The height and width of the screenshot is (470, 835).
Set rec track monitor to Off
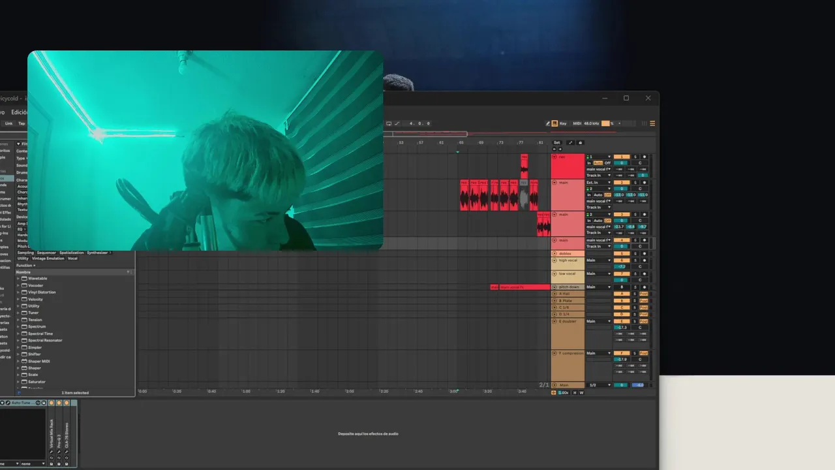[607, 163]
